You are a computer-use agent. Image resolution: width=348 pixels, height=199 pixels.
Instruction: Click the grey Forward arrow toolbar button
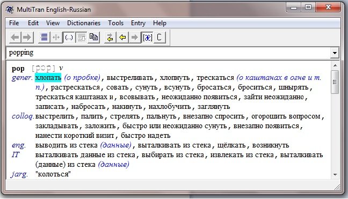[x=27, y=37]
